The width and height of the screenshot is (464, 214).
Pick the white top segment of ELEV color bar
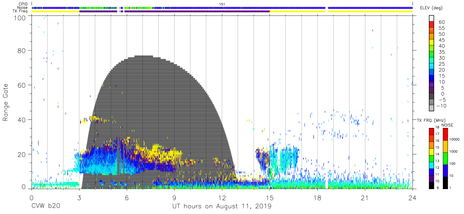click(x=432, y=18)
